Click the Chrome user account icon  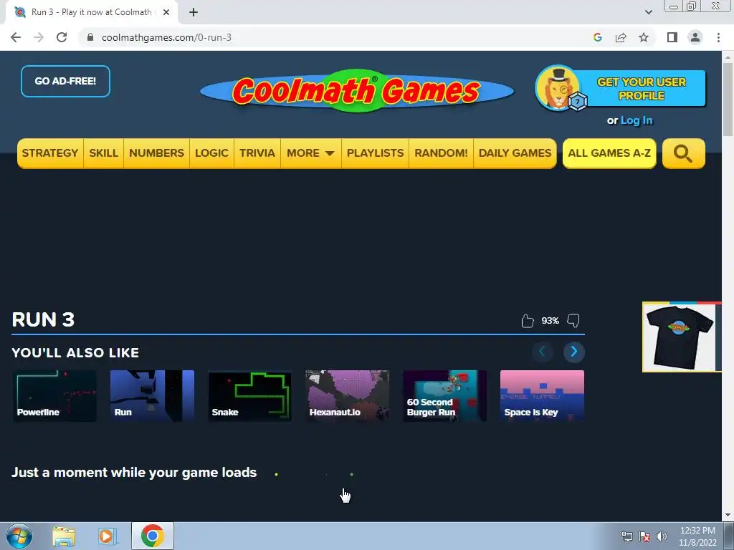pyautogui.click(x=695, y=37)
